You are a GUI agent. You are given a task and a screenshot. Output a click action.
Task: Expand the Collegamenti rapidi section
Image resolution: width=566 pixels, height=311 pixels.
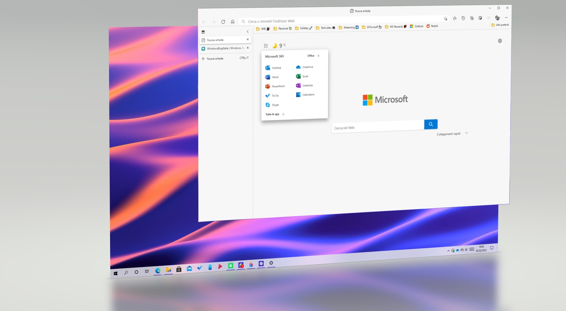(452, 134)
